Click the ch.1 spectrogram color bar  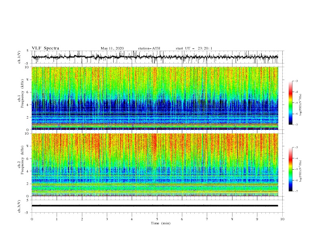(290, 103)
